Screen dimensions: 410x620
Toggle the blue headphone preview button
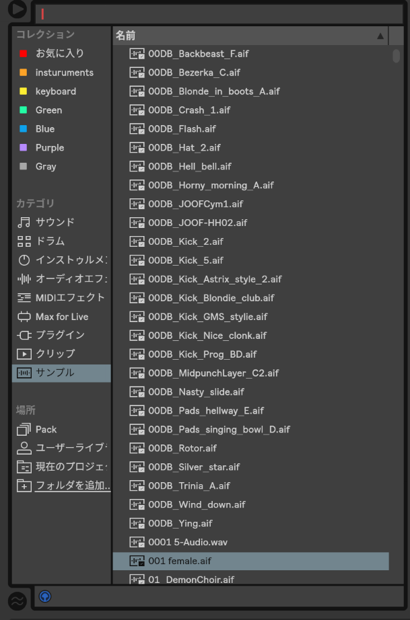[x=45, y=596]
